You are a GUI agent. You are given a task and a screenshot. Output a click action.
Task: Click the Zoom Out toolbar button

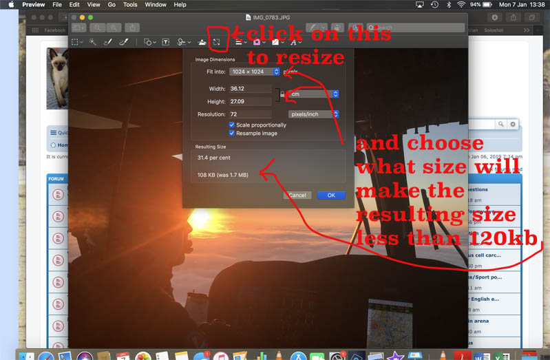(x=97, y=28)
